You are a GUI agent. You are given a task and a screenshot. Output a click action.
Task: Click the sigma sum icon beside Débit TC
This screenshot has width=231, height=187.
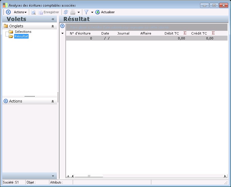tap(185, 33)
